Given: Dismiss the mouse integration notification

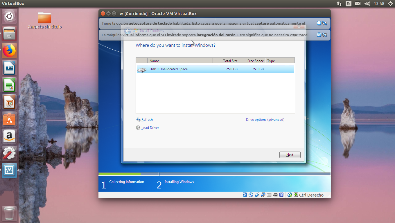Looking at the screenshot, I should (x=319, y=35).
